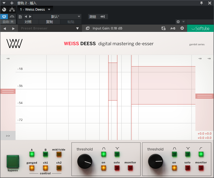The image size is (214, 178).
Task: Solo the left band
Action: 117,168
